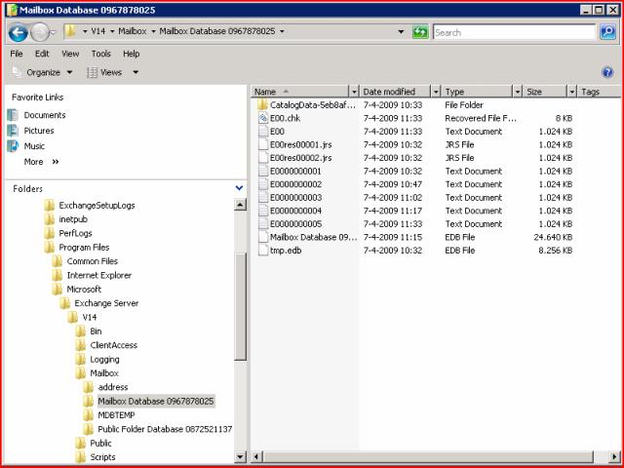The width and height of the screenshot is (624, 468).
Task: Select file E0000000005
Action: pos(295,224)
